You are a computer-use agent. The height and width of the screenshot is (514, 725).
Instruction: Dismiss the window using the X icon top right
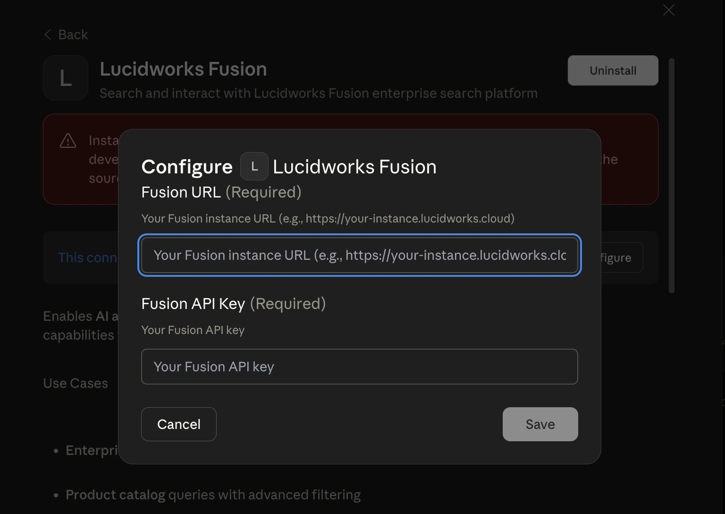[668, 10]
